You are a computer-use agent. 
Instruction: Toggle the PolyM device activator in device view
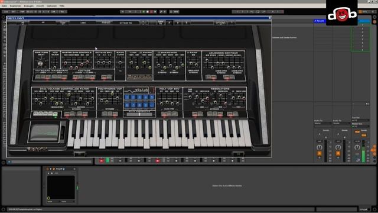47,169
